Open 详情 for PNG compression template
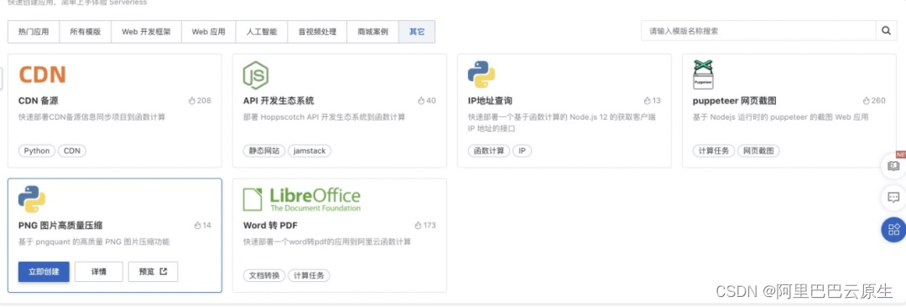Image resolution: width=906 pixels, height=307 pixels. click(x=99, y=271)
